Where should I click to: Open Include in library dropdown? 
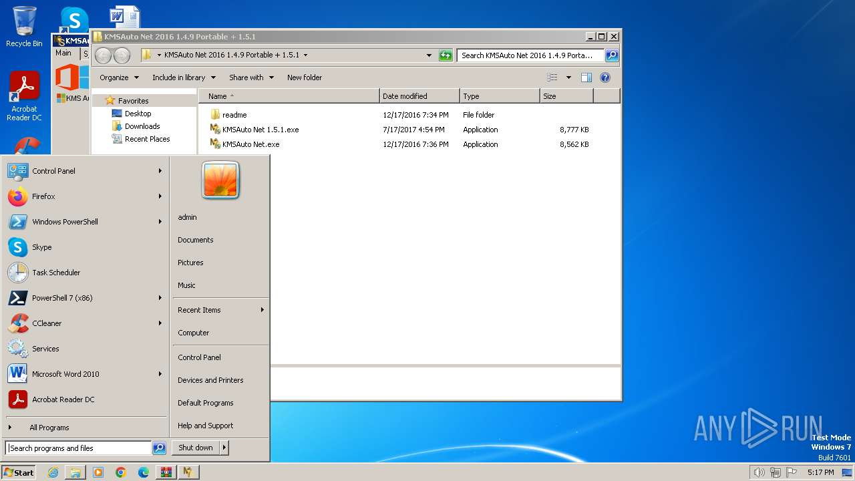point(183,77)
